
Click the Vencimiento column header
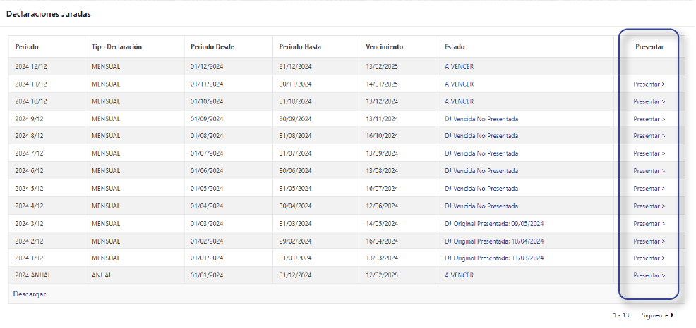tap(384, 47)
